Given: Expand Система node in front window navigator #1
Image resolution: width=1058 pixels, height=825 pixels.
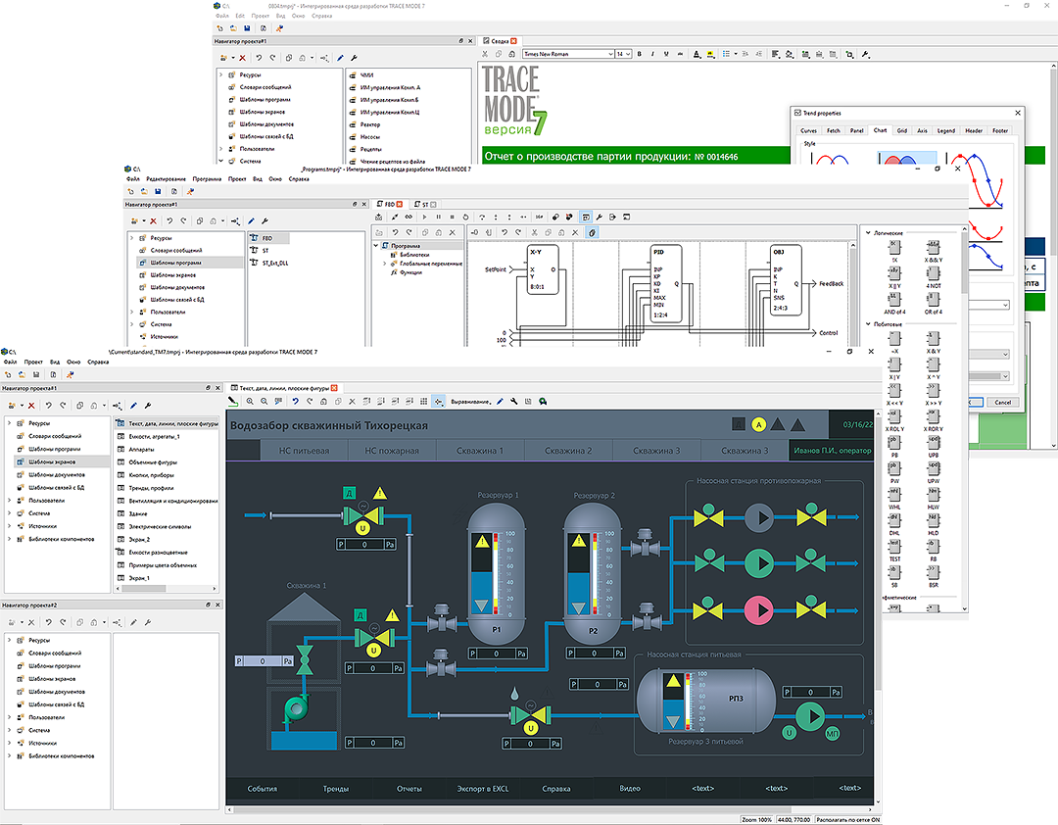Looking at the screenshot, I should (10, 513).
